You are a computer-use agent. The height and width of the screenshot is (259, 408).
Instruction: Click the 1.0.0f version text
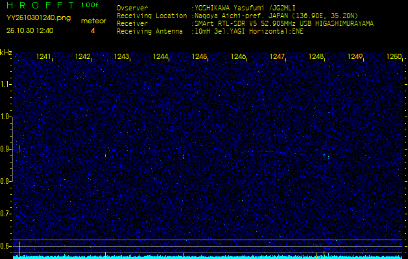[x=90, y=5]
